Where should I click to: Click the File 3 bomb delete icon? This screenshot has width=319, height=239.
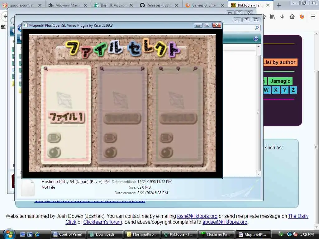pyautogui.click(x=167, y=152)
